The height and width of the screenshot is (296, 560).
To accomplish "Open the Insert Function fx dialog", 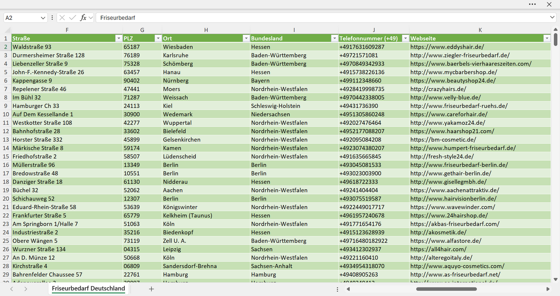I will point(83,18).
